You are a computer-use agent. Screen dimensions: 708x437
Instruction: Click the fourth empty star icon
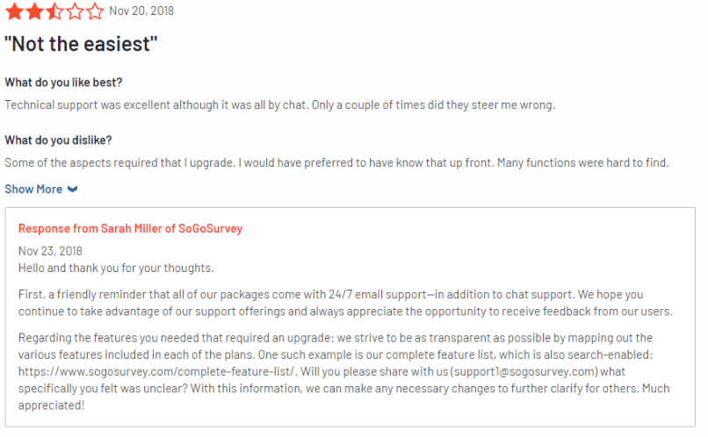tap(75, 11)
